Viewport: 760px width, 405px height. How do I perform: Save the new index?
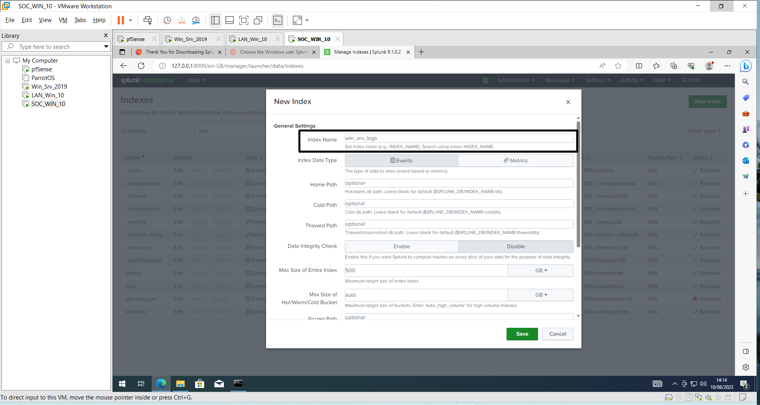tap(522, 334)
